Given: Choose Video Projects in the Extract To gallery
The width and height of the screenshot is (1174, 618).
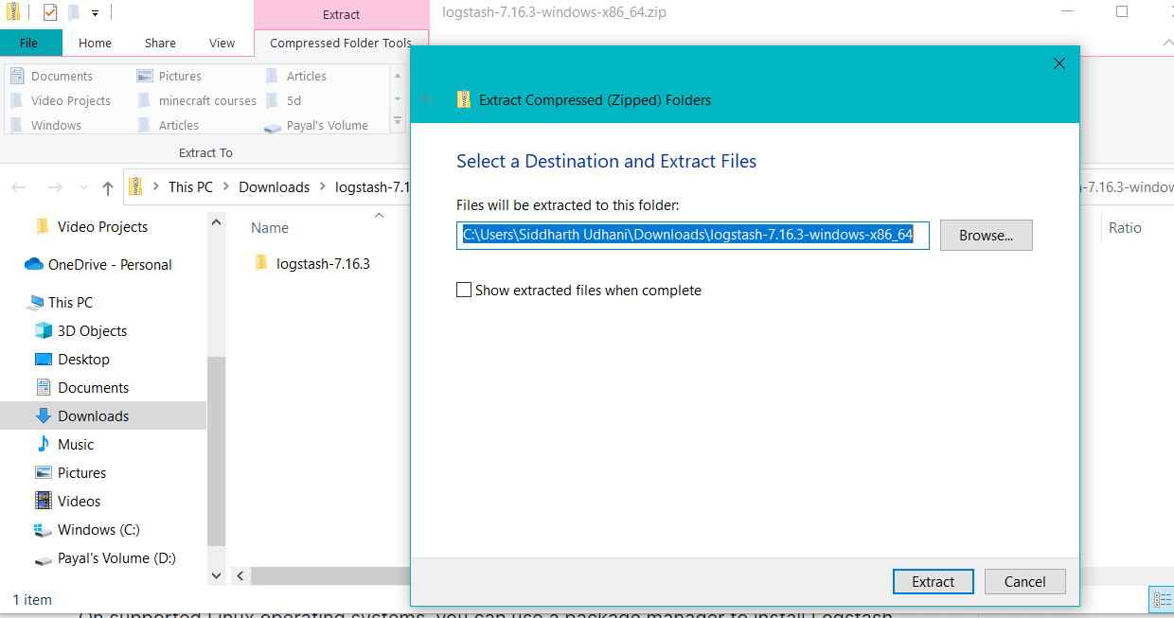Looking at the screenshot, I should click(61, 100).
